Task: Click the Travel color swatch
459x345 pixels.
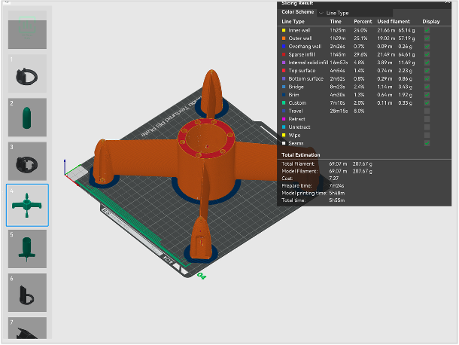Action: pyautogui.click(x=284, y=111)
